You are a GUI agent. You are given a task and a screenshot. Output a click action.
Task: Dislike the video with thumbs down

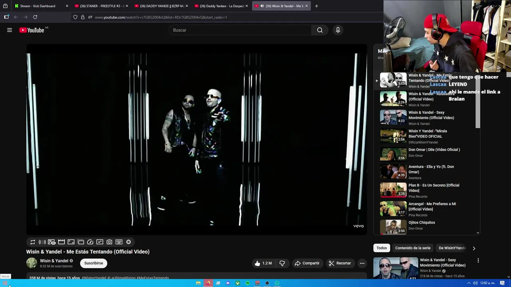point(282,263)
